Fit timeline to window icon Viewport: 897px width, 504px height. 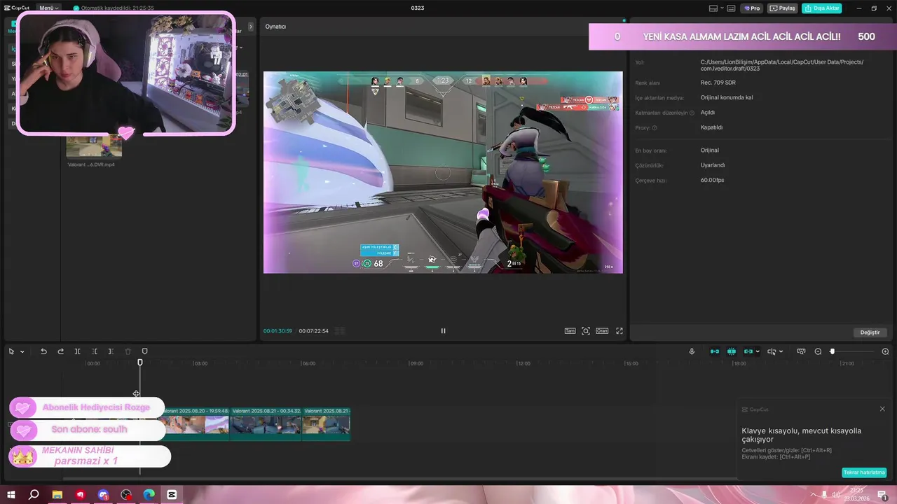coord(801,351)
